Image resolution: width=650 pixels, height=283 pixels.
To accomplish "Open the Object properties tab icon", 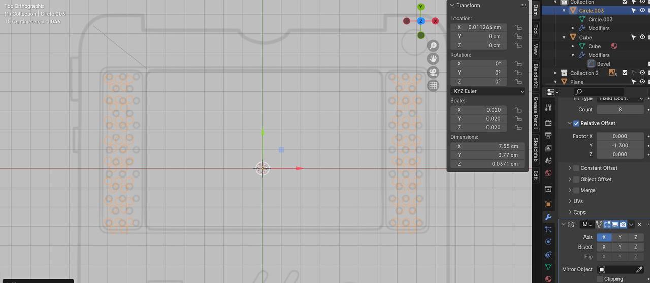I will pos(548,204).
